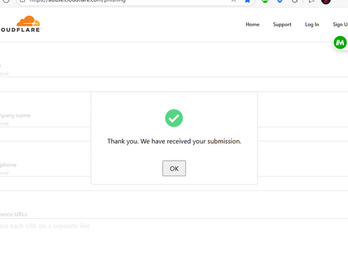Click the 'Company name' field label
The image size is (348, 264).
(x=15, y=116)
